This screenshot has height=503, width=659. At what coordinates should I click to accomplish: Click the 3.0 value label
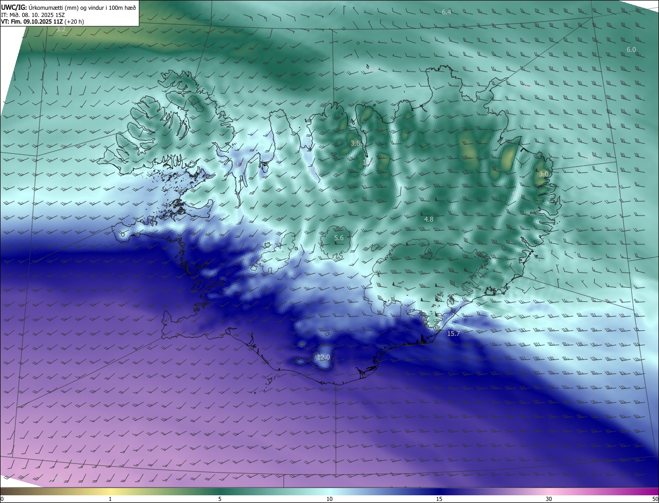pyautogui.click(x=544, y=174)
